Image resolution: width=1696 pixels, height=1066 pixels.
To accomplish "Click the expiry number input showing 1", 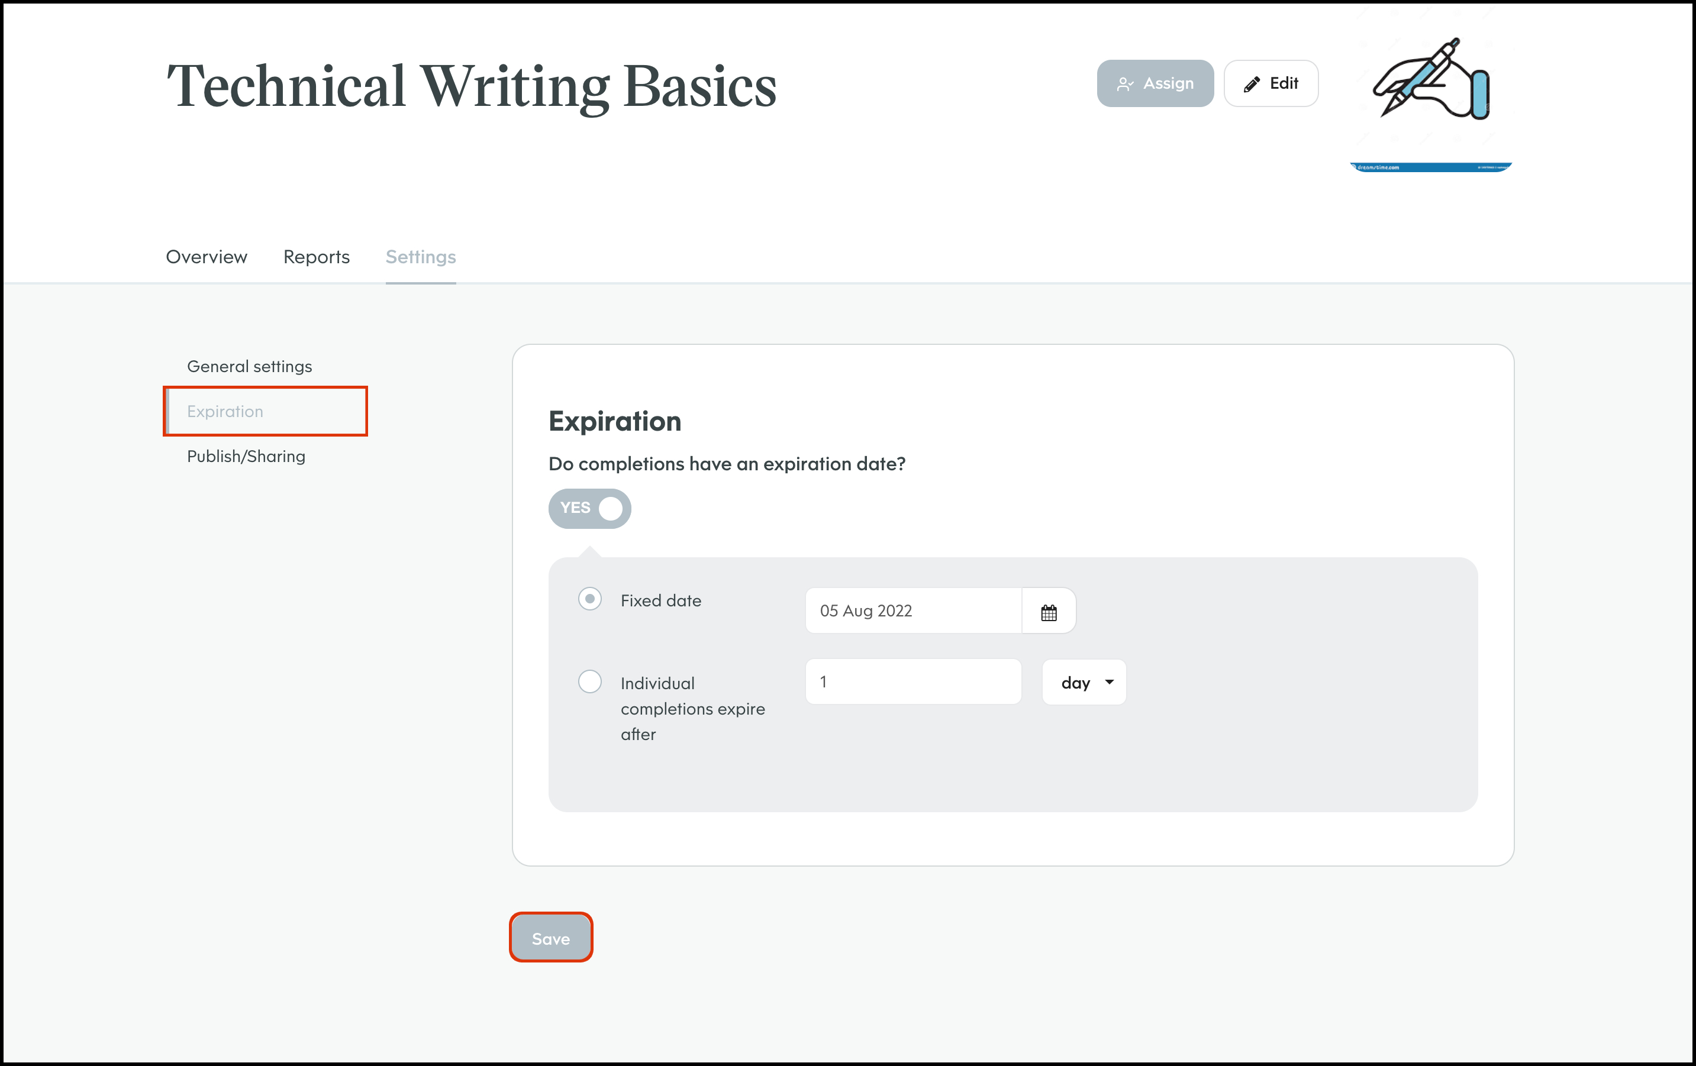I will [913, 681].
